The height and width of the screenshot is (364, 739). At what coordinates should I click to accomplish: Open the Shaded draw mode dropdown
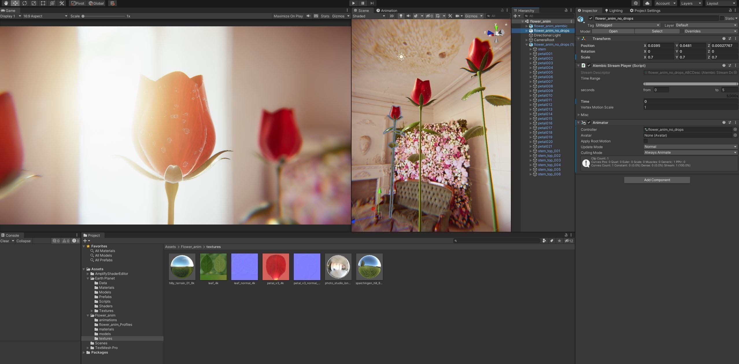369,16
